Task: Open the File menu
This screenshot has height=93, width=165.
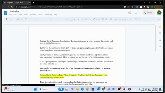Action: click(10, 14)
